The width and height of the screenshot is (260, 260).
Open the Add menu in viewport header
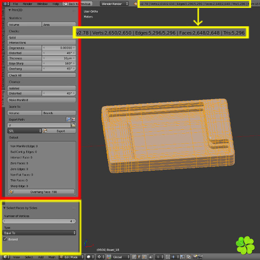[x=41, y=257]
